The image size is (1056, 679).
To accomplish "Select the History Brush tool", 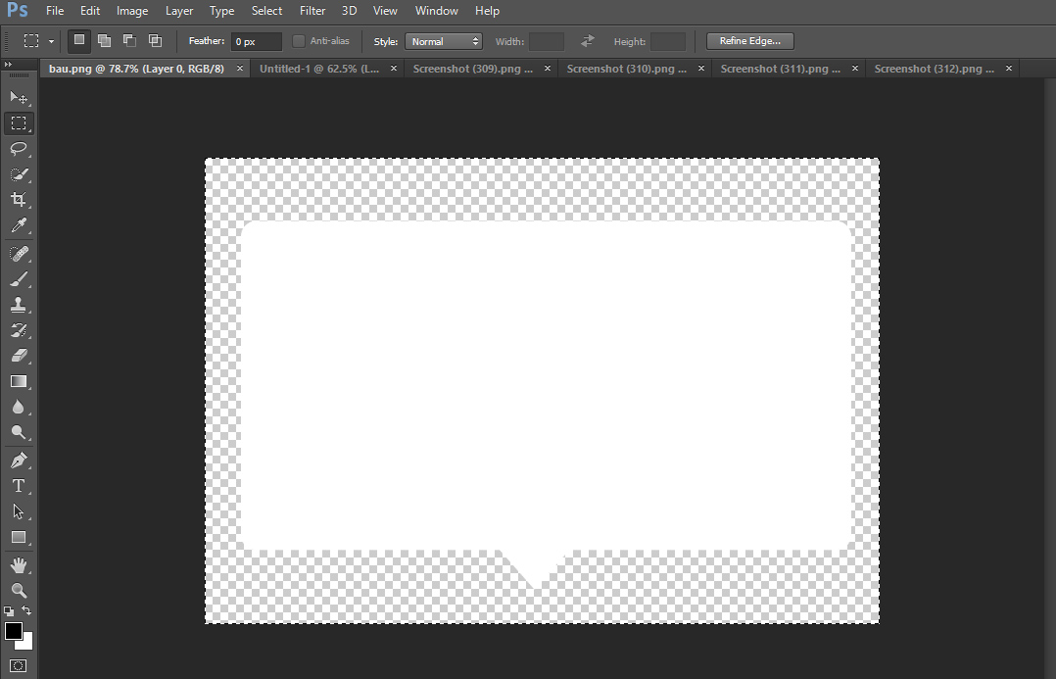I will coord(19,330).
